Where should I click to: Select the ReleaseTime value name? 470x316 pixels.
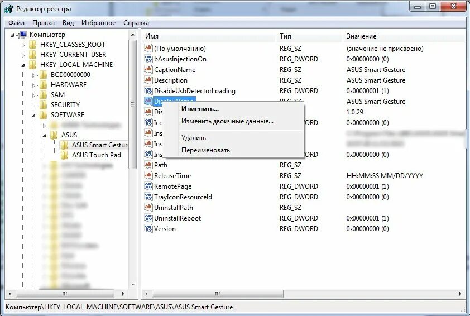(x=172, y=176)
